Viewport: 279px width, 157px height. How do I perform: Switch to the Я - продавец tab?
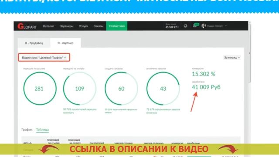(34, 43)
